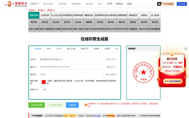
Task: Click the crown icon on VIP button
Action: pyautogui.click(x=159, y=4)
